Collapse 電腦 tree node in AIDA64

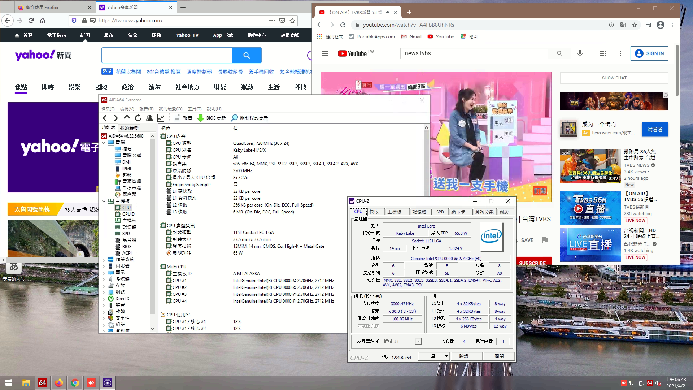click(x=104, y=143)
